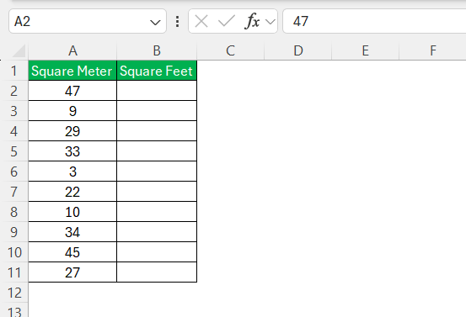This screenshot has height=317, width=466.
Task: Click the Cancel (X) icon in formula bar
Action: (201, 22)
